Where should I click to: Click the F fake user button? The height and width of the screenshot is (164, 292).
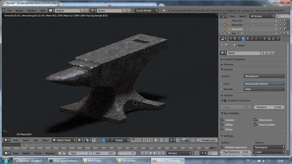(x=263, y=53)
